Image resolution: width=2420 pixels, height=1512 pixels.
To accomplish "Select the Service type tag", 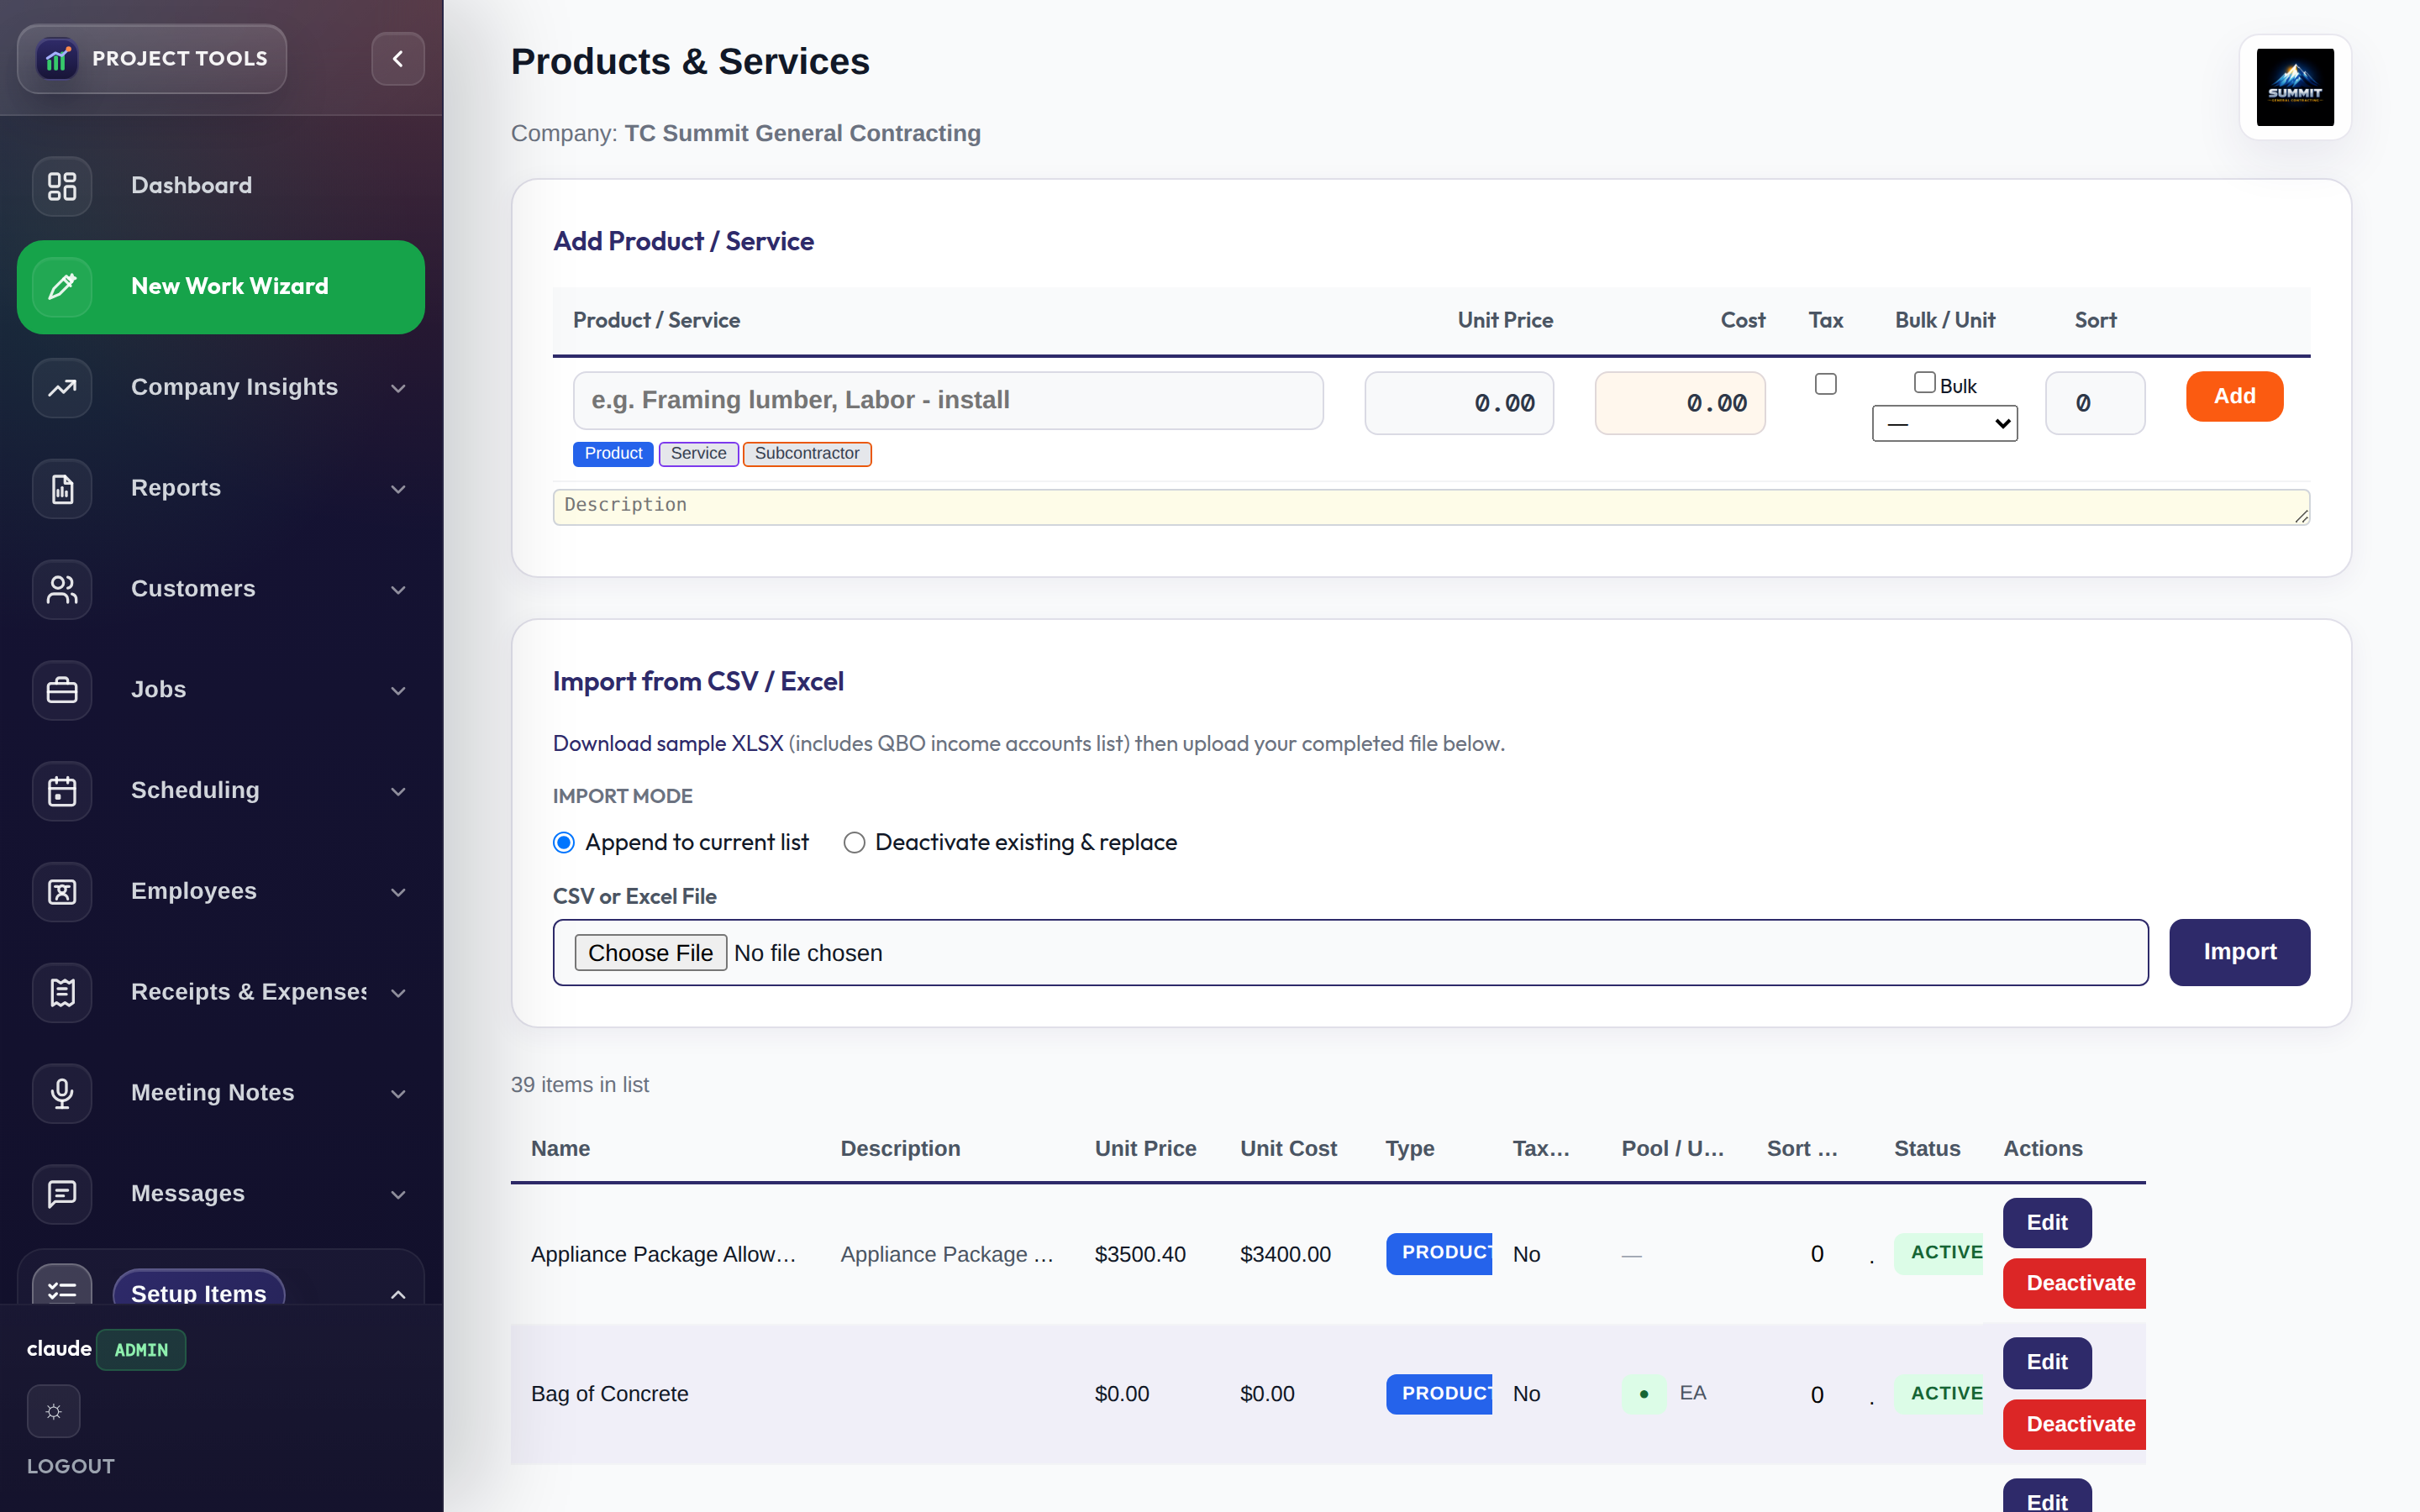I will (698, 454).
